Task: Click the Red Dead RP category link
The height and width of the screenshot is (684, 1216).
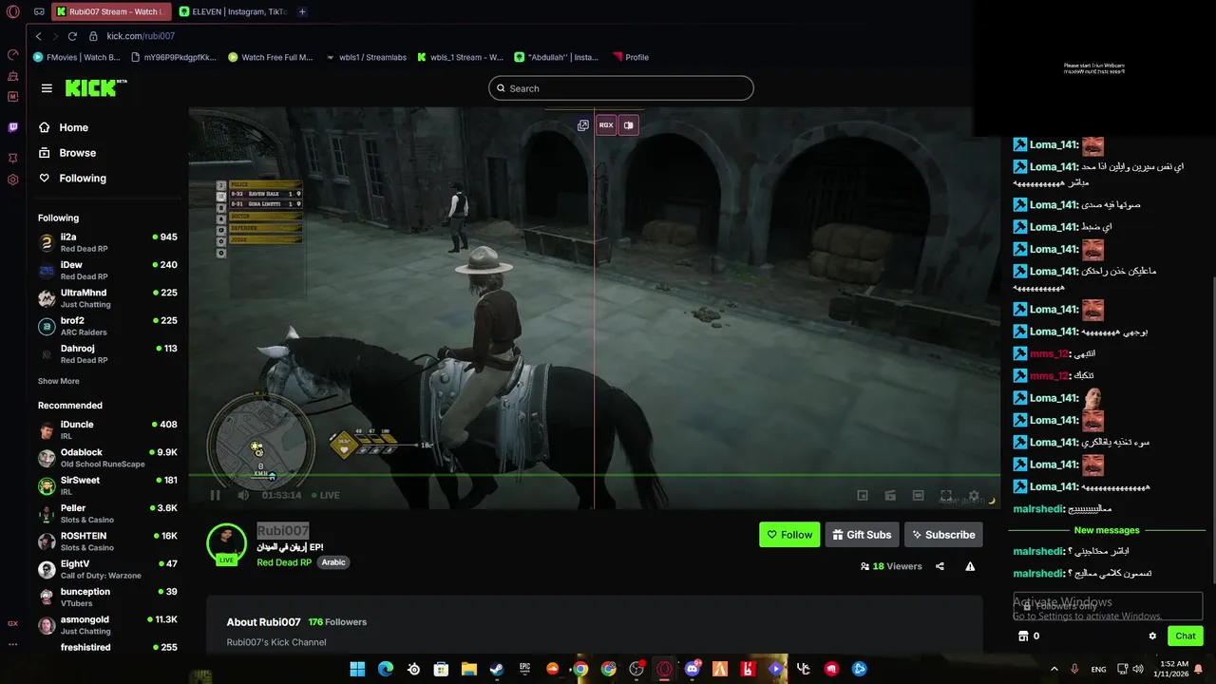Action: (x=284, y=562)
